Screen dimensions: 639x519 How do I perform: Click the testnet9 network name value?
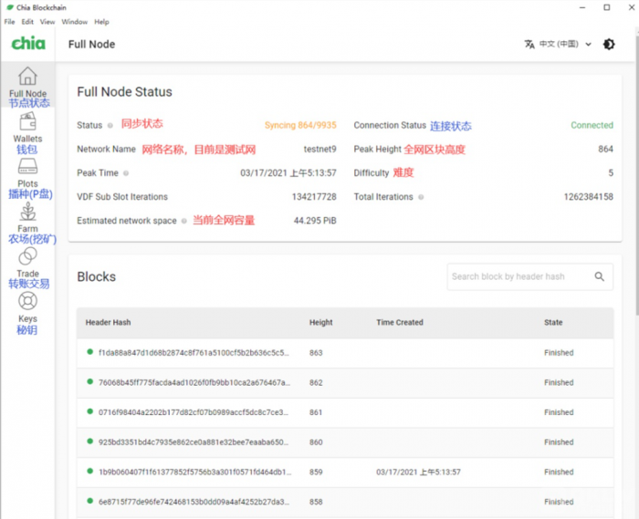point(319,150)
